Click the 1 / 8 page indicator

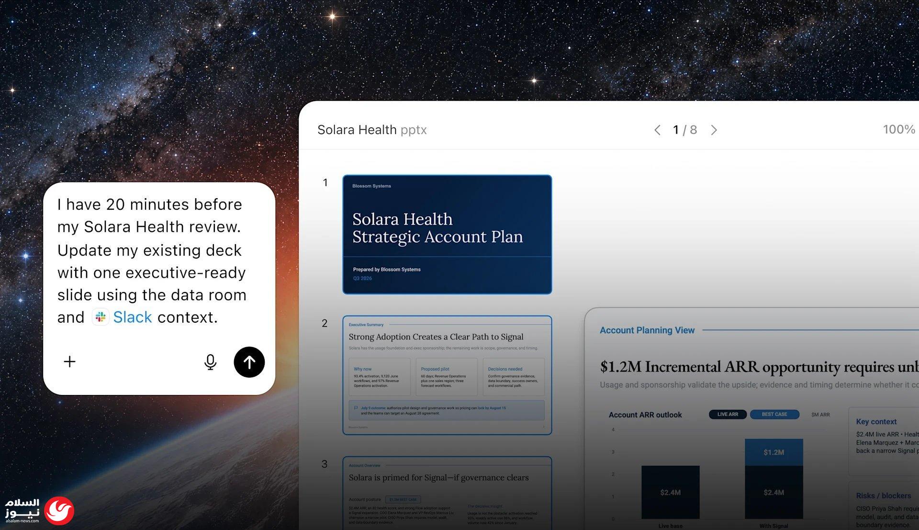(x=685, y=130)
